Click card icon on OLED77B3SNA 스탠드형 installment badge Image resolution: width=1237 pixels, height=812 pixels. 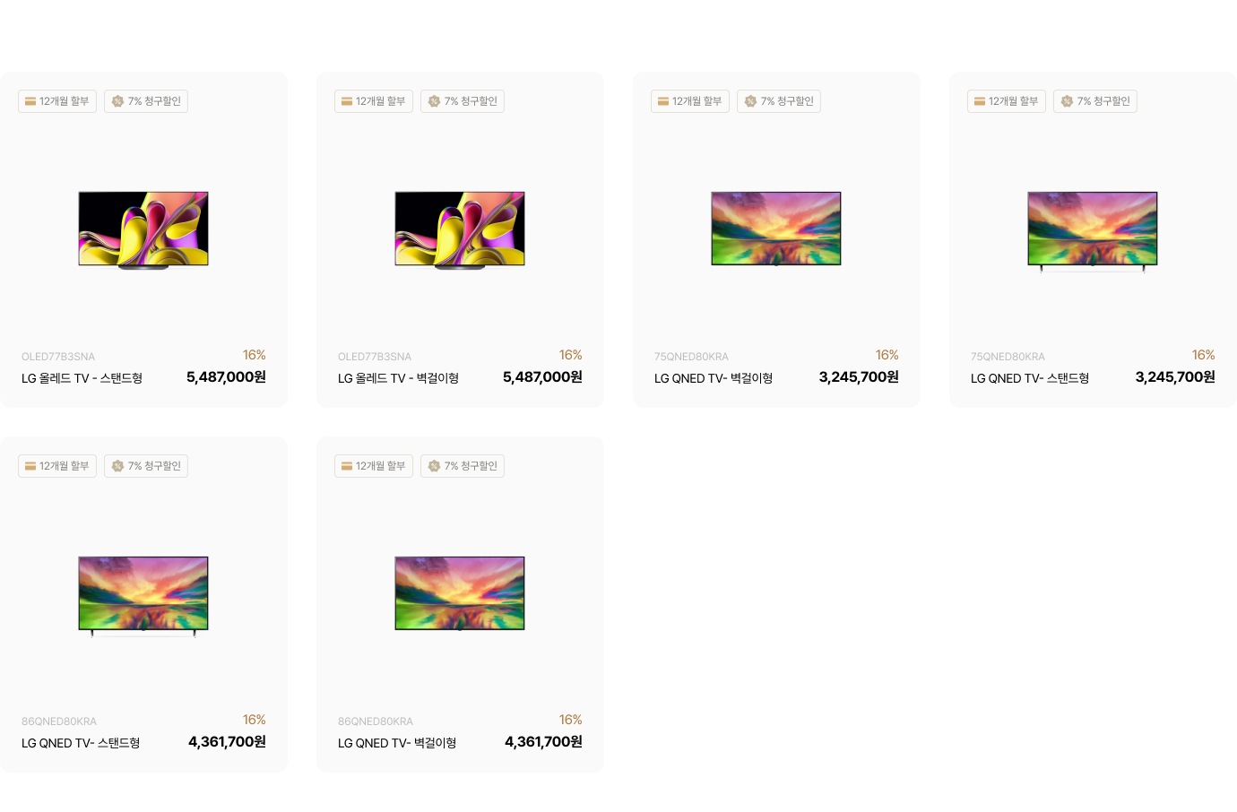(x=30, y=101)
